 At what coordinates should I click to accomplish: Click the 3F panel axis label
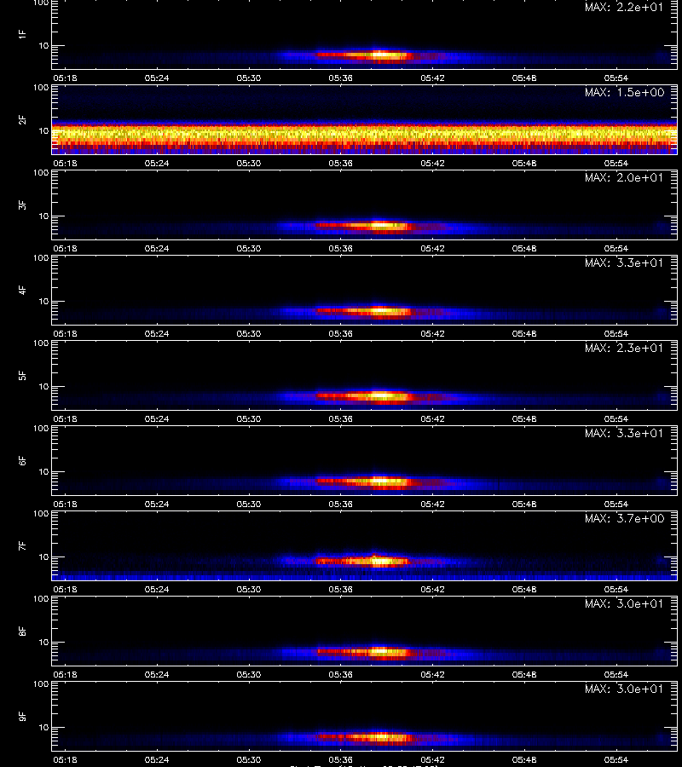pyautogui.click(x=22, y=205)
